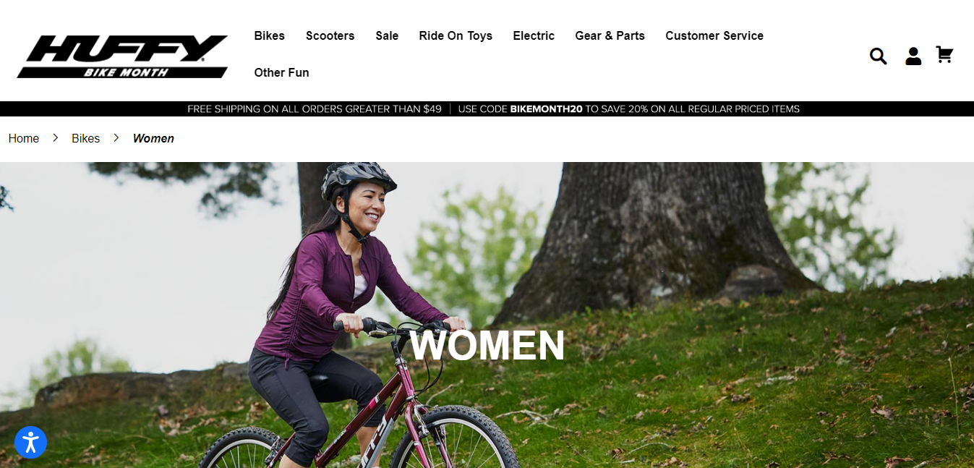Image resolution: width=974 pixels, height=468 pixels.
Task: View the shopping cart icon
Action: tap(944, 55)
